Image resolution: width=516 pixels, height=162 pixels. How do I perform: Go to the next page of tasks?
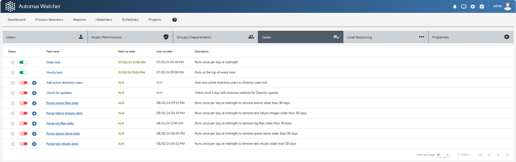(x=498, y=155)
